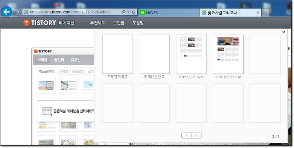Select the 로딩긴거최종 saved layout thumbnail
This screenshot has width=294, height=148.
(118, 54)
